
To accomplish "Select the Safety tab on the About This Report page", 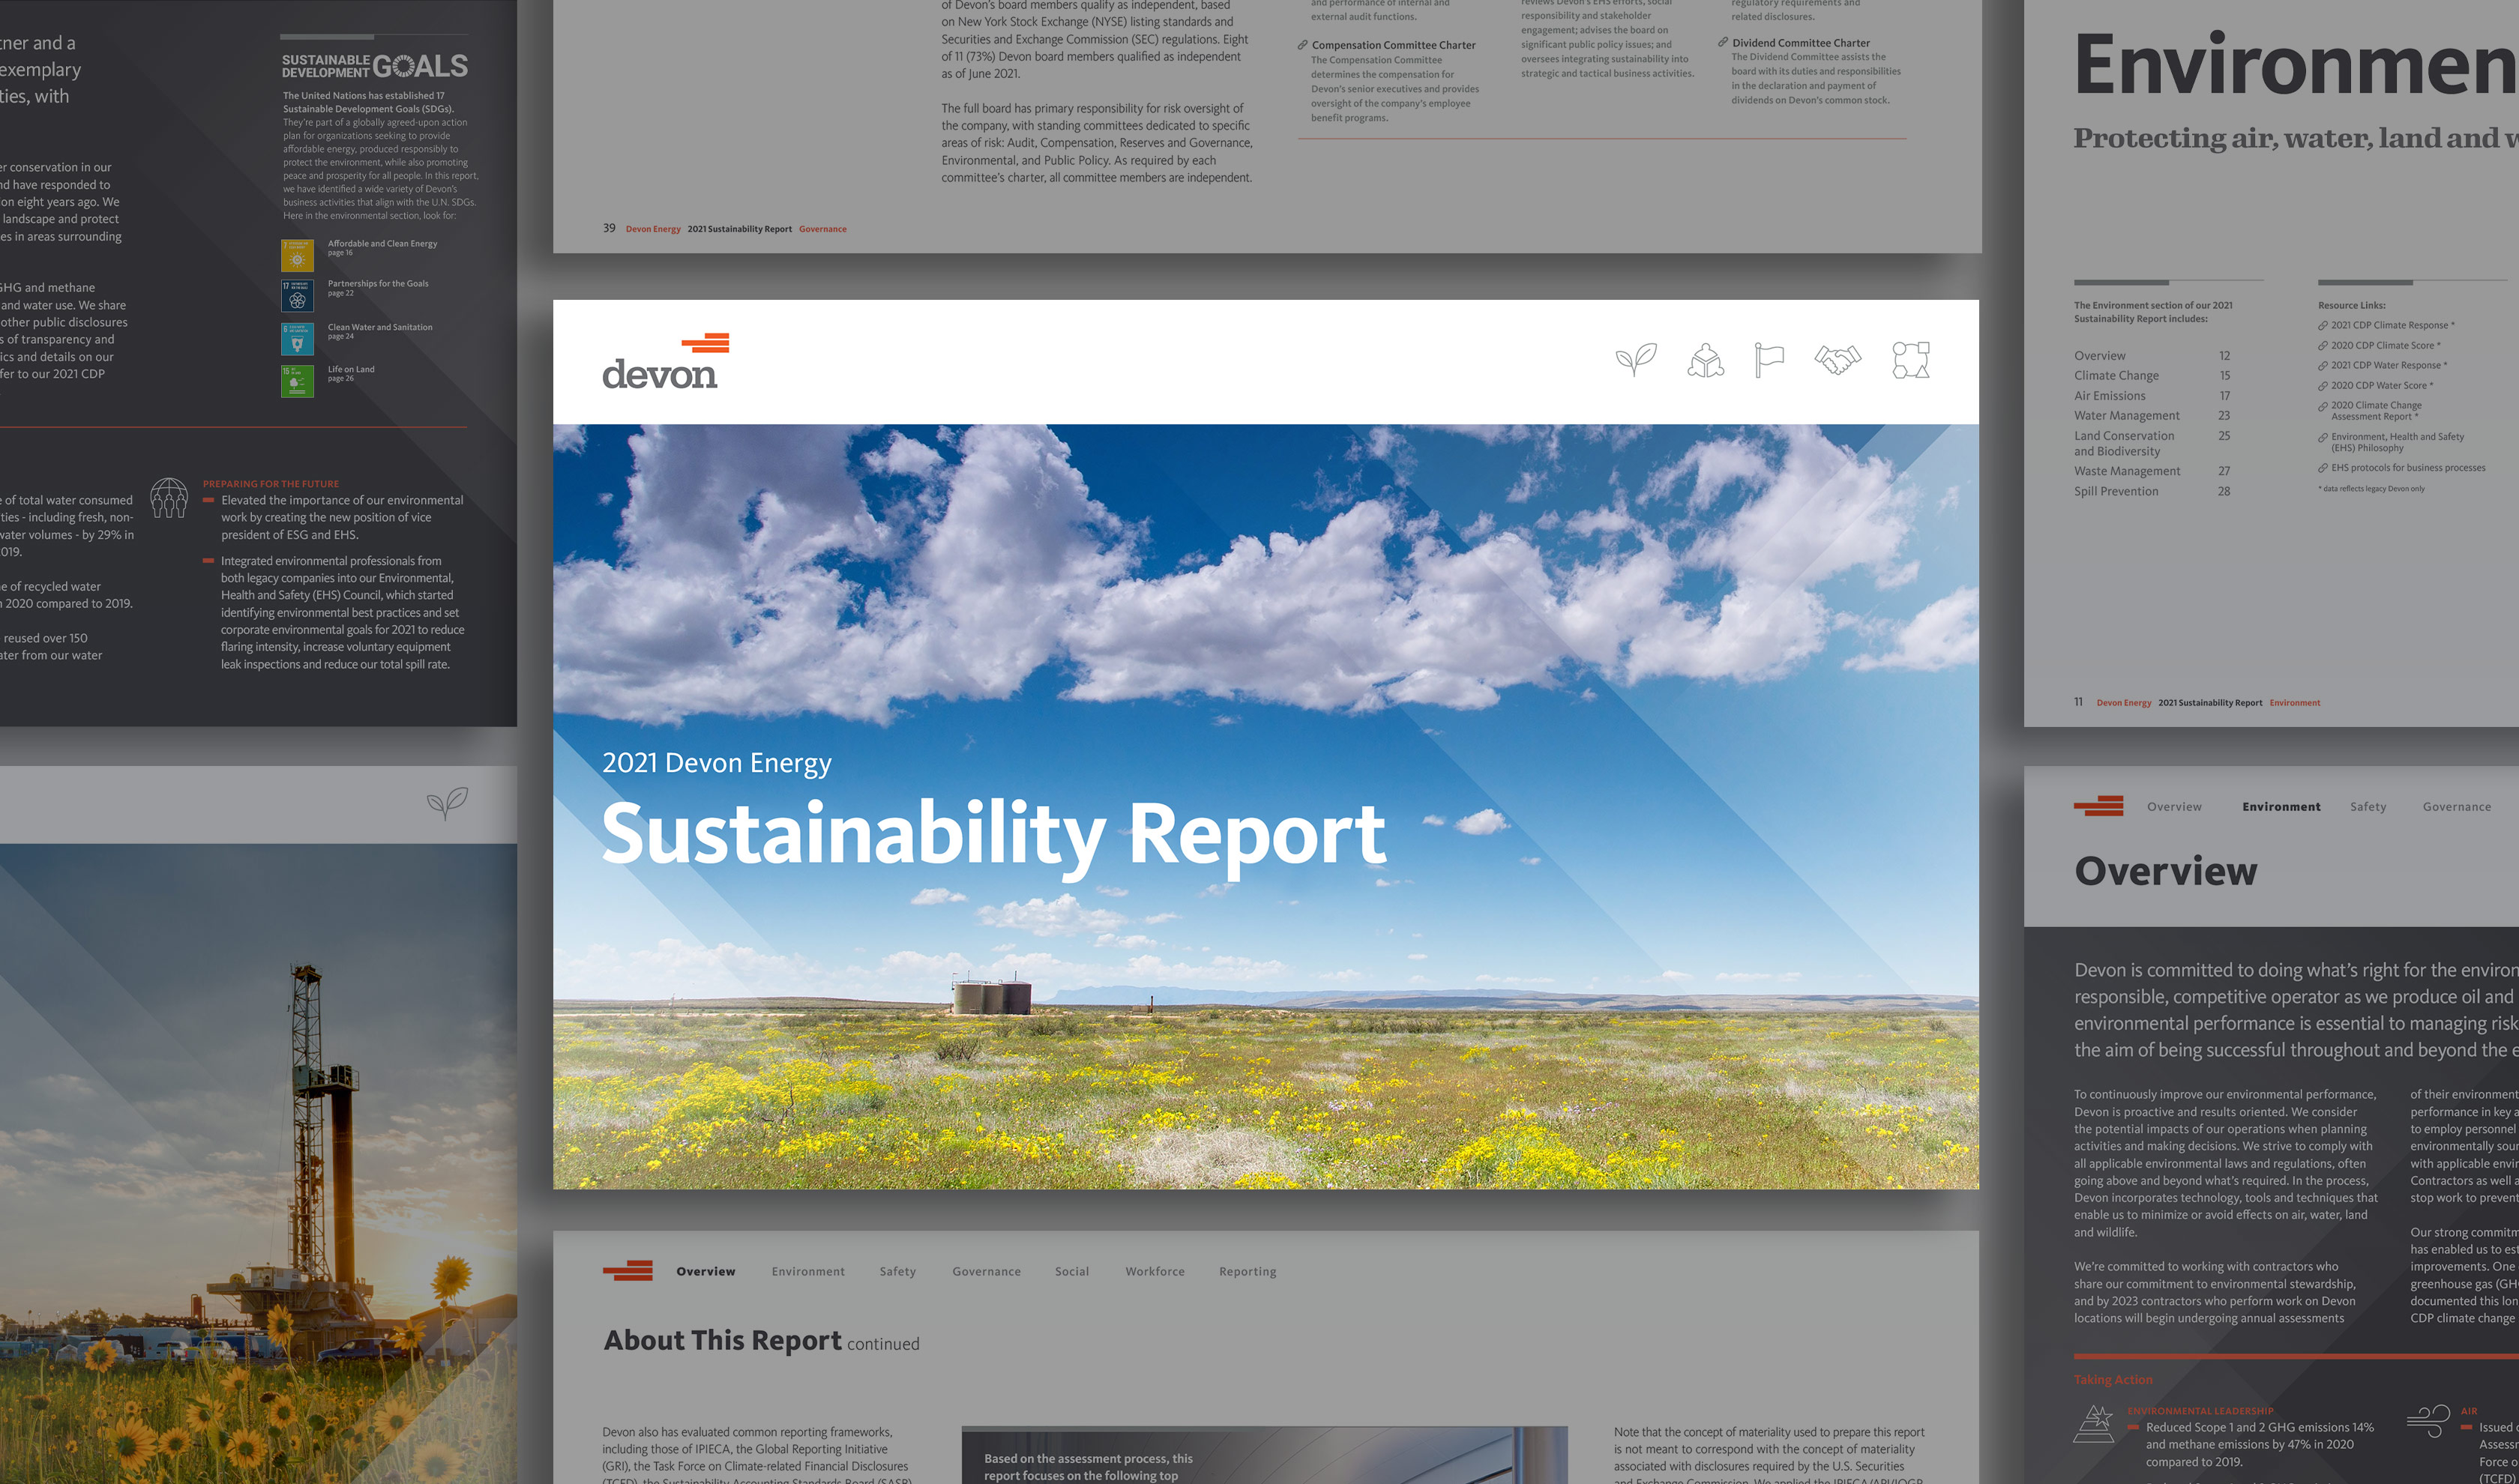I will click(x=898, y=1271).
